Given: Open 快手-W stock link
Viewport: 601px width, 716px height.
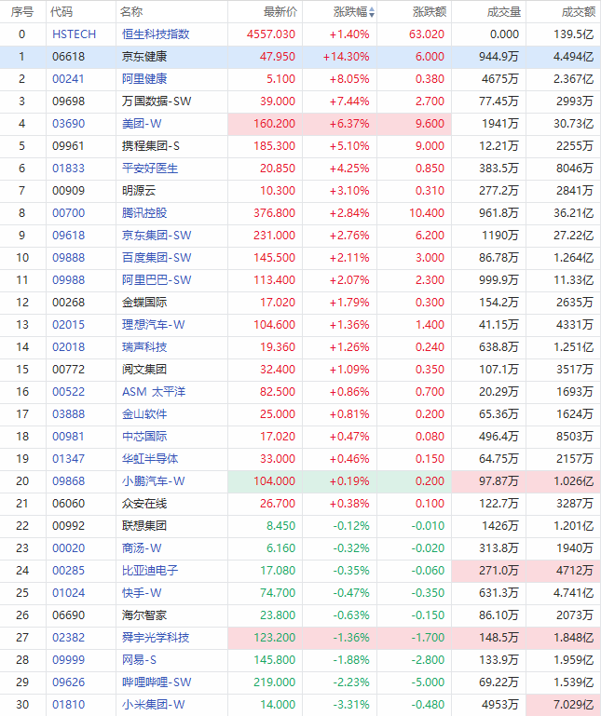Looking at the screenshot, I should (142, 593).
